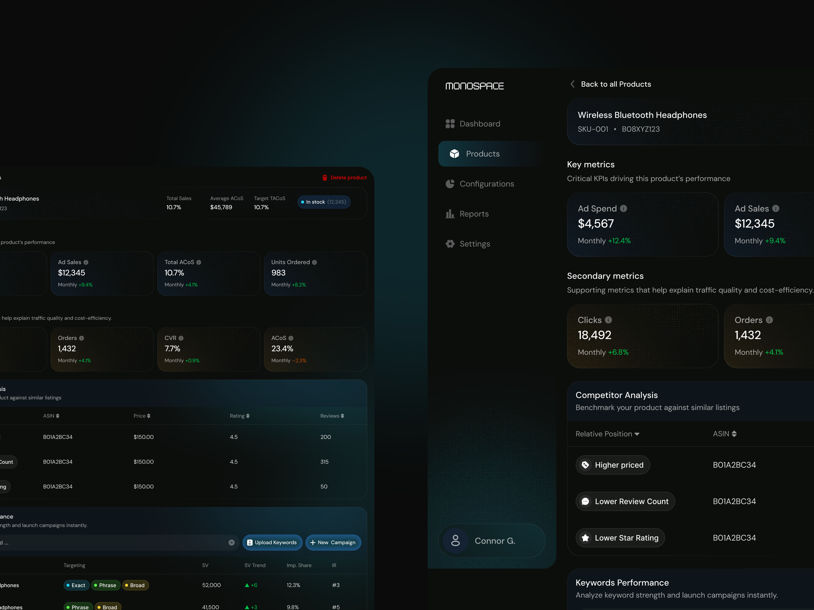Viewport: 814px width, 610px height.
Task: Start a New Campaign
Action: [x=333, y=542]
